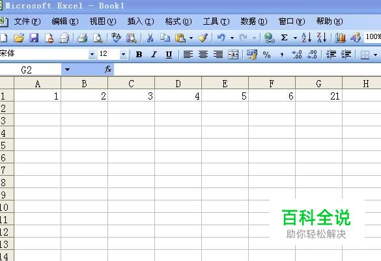The width and height of the screenshot is (381, 261).
Task: Click cell G1 containing 21
Action: pyautogui.click(x=318, y=96)
